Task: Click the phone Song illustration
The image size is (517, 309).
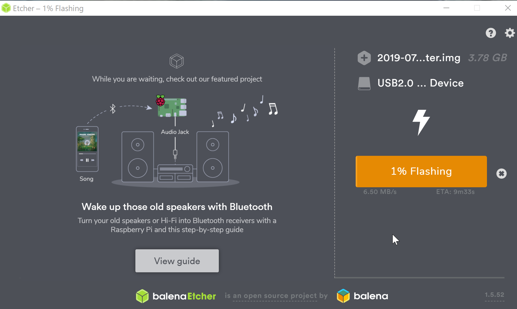Action: (x=87, y=149)
